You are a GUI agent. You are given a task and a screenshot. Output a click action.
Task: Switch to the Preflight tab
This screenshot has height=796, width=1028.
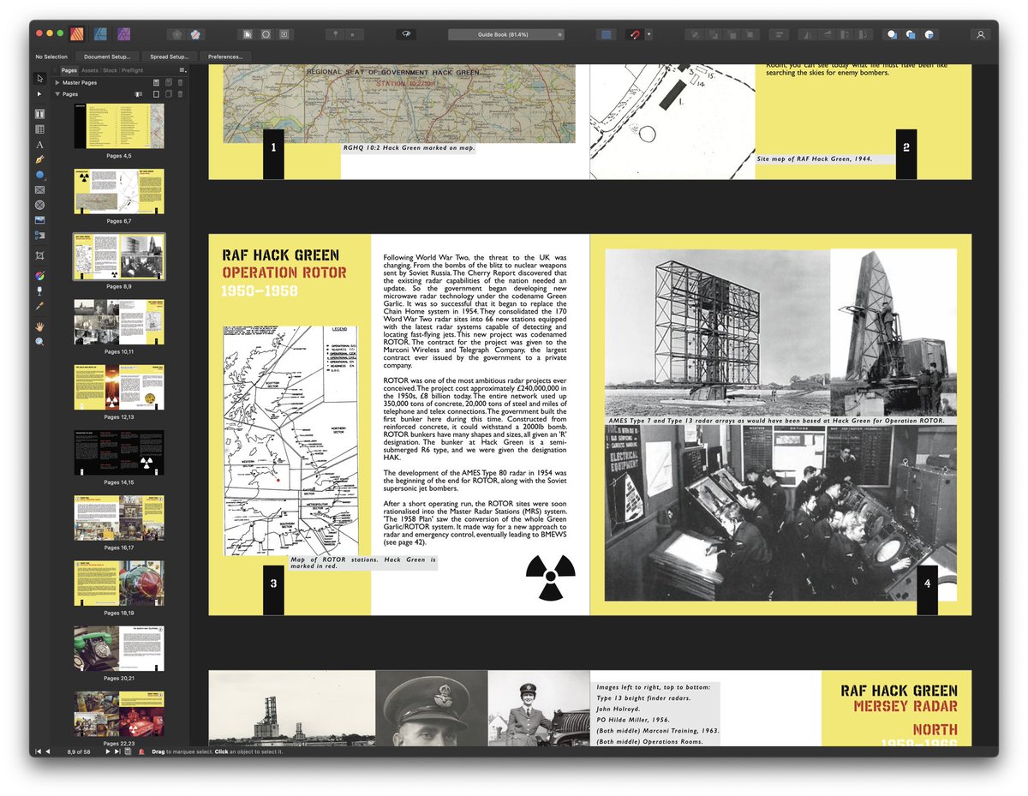point(132,70)
